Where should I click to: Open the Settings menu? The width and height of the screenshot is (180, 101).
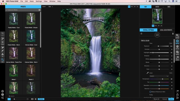[39, 1]
